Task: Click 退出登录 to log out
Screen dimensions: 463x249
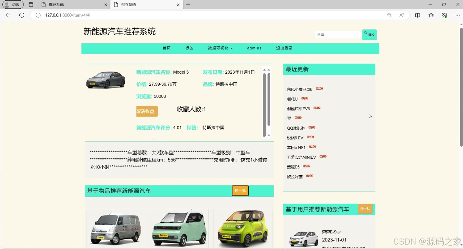Action: click(x=284, y=48)
